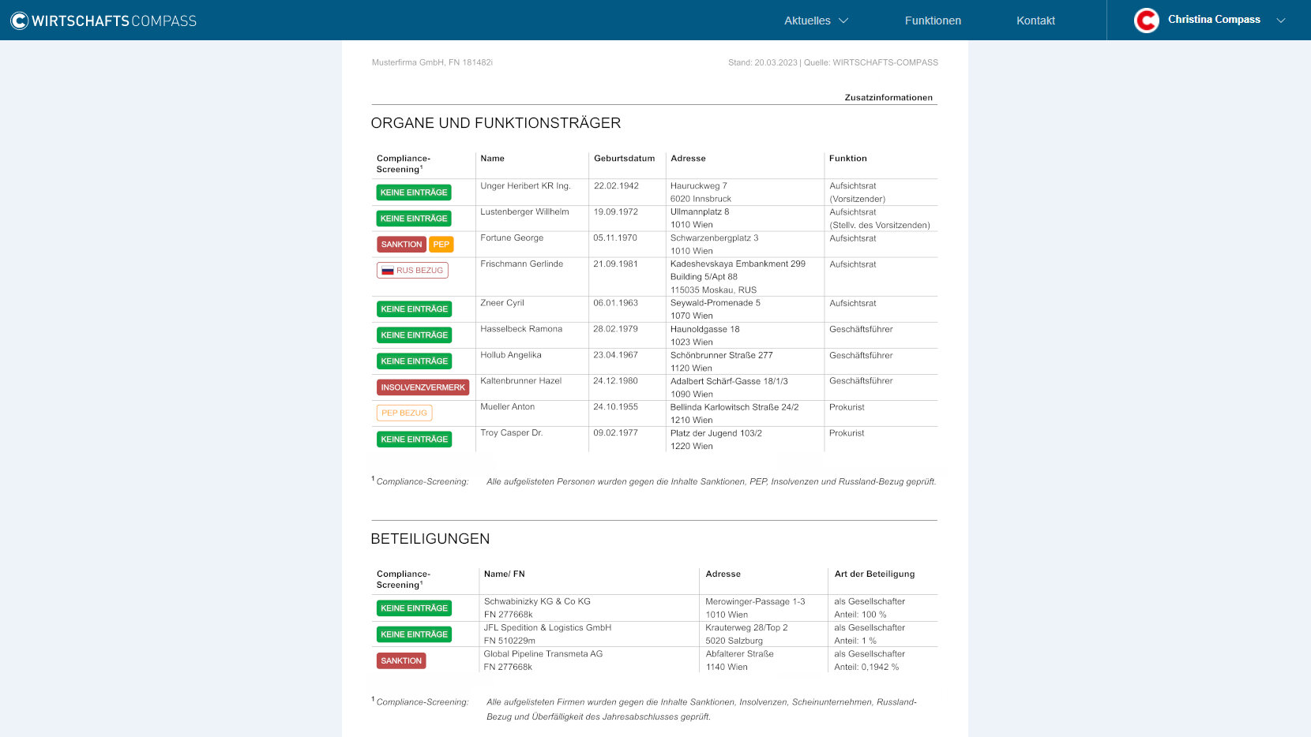
Task: Click birth date 24.12.1980
Action: pos(615,381)
